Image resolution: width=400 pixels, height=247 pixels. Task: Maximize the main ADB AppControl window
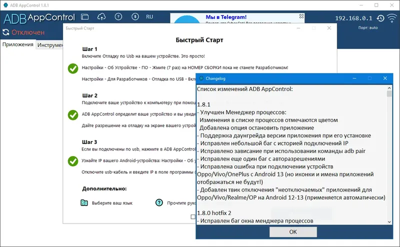click(x=376, y=5)
